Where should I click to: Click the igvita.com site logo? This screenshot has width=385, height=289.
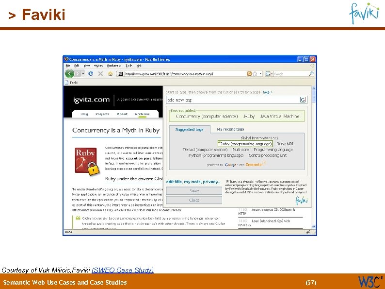click(91, 100)
